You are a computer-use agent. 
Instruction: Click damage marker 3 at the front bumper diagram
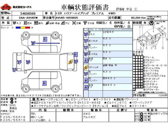coord(14,70)
